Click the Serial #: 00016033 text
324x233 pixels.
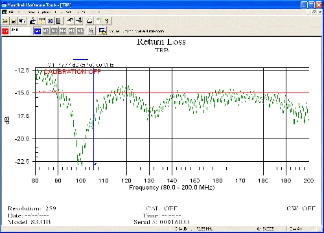click(161, 222)
